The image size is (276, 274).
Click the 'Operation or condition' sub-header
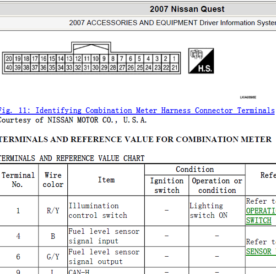[x=217, y=185]
